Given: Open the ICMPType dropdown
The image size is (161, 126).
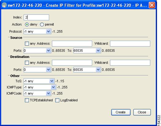Looking at the screenshot, I should [x=53, y=87].
